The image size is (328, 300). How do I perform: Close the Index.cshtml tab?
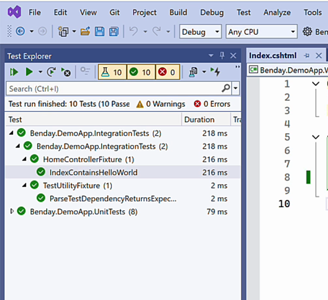click(319, 55)
